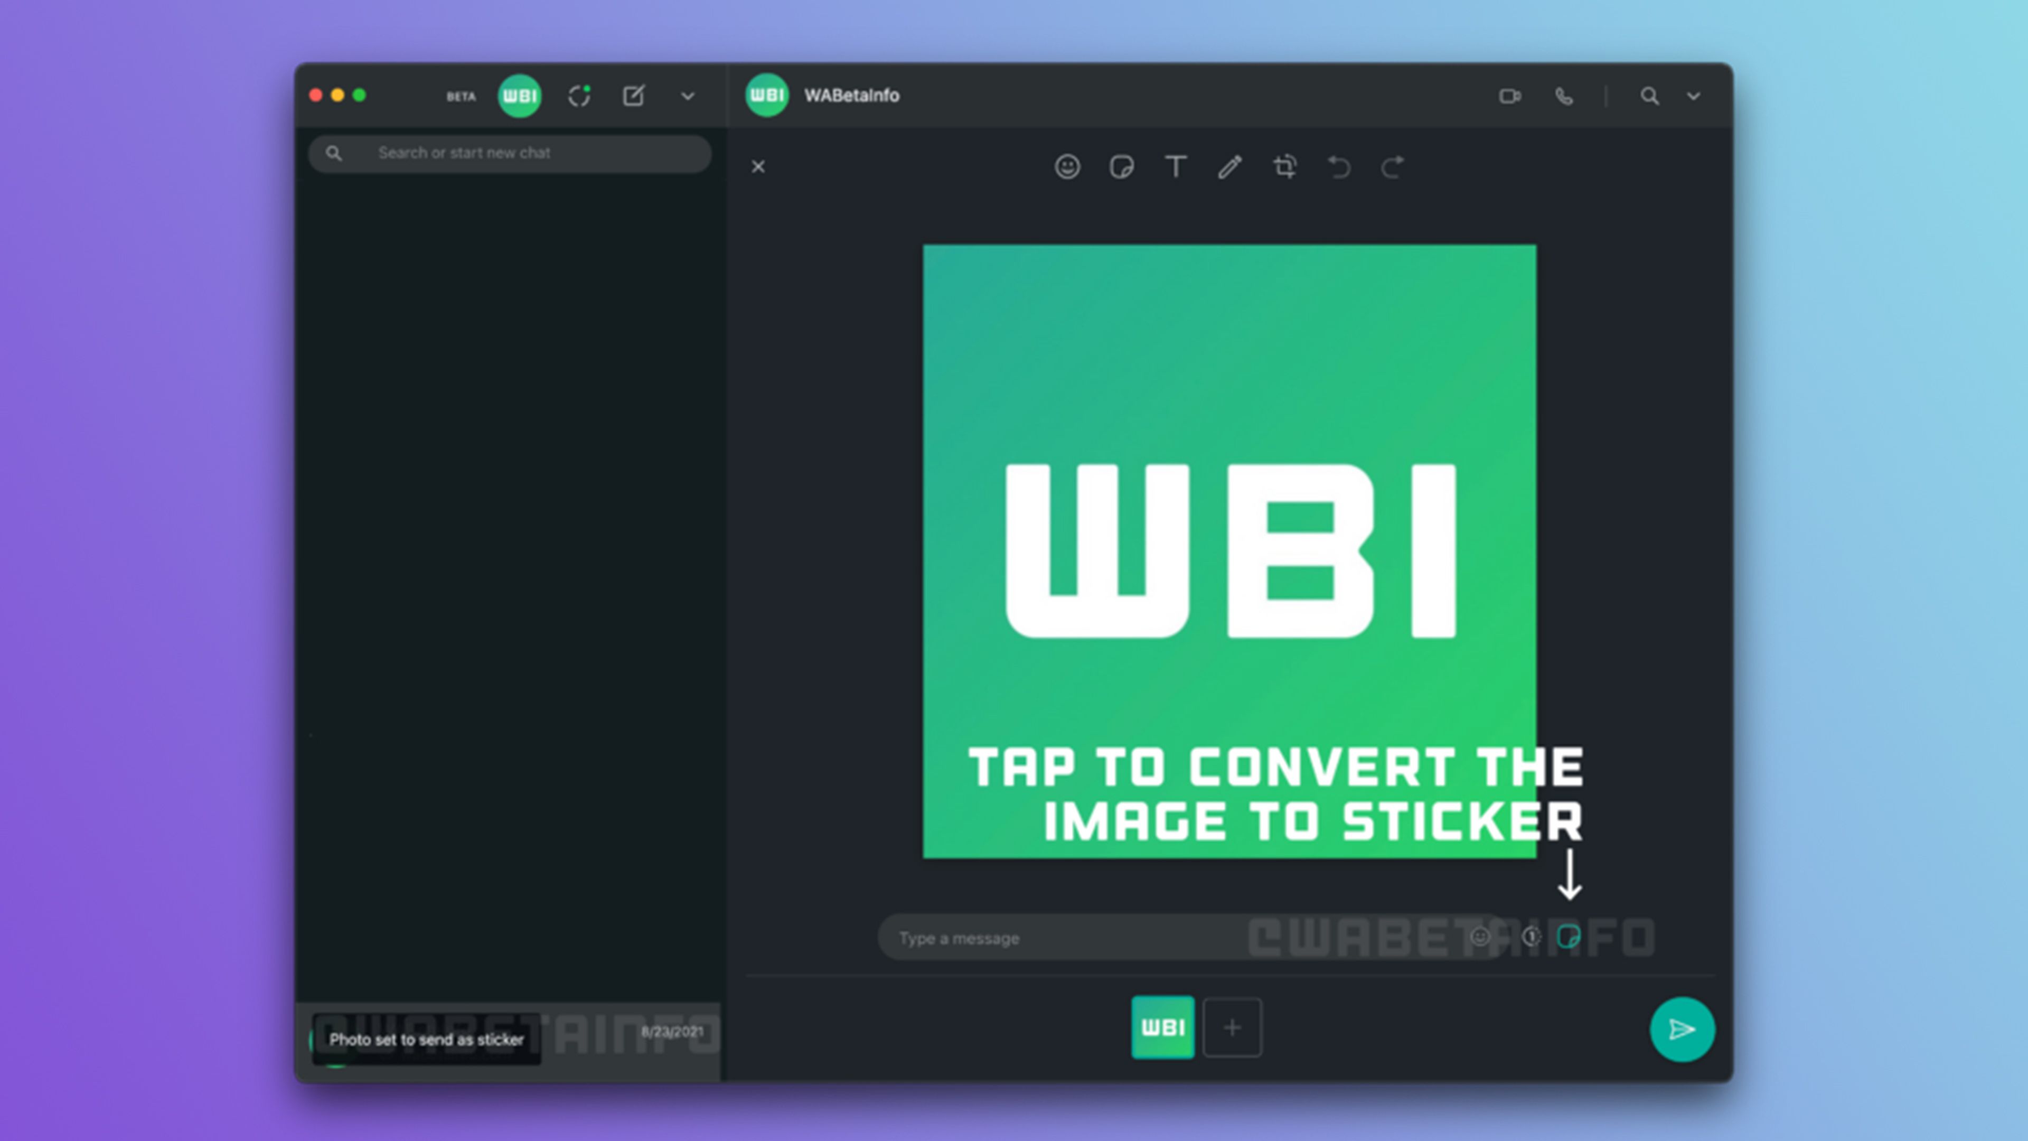Click the WBI image preview

click(1229, 551)
